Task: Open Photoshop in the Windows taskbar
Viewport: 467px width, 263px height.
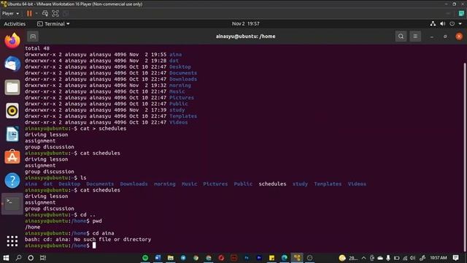Action: pyautogui.click(x=247, y=258)
